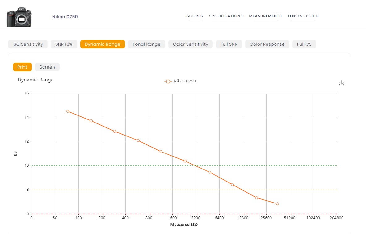366x234 pixels.
Task: Click the "Measured ISO" axis label
Action: click(x=184, y=225)
